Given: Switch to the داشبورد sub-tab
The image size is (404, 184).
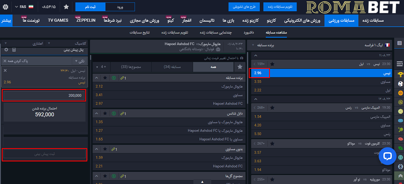Looking at the screenshot, I should 249,33.
